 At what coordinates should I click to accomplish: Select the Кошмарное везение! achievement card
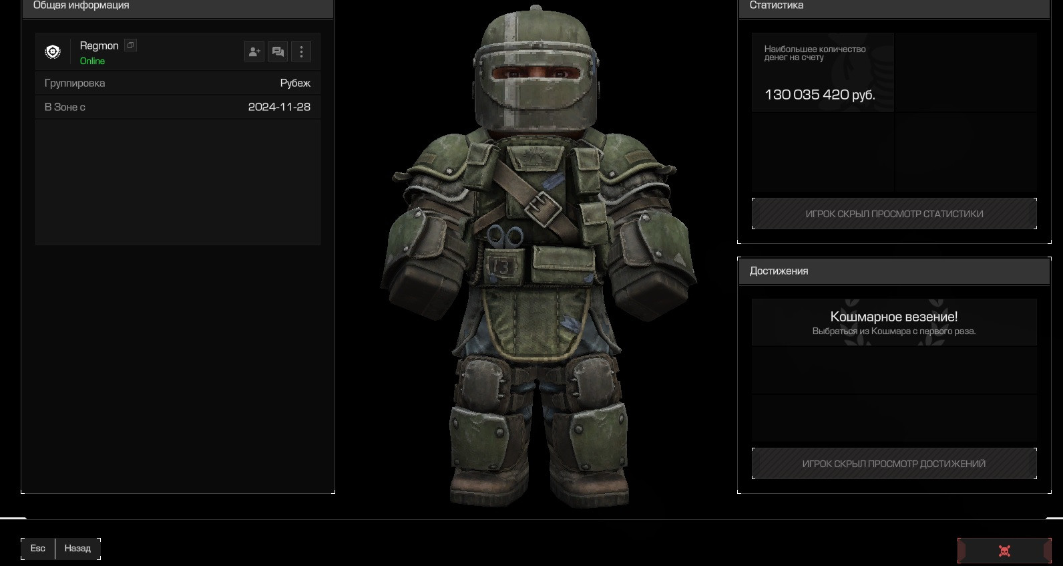(894, 322)
